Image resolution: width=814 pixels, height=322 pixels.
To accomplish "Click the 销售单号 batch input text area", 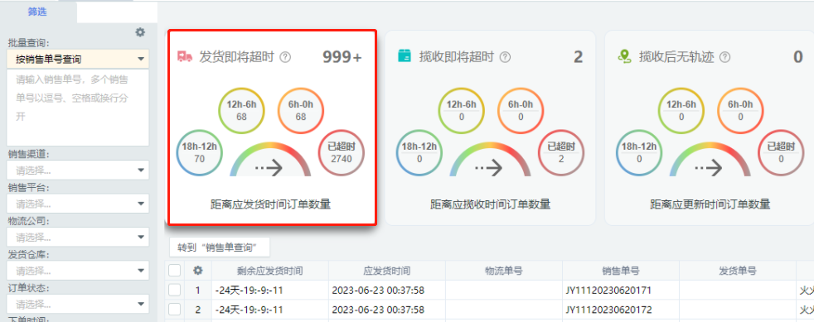I will tap(78, 108).
